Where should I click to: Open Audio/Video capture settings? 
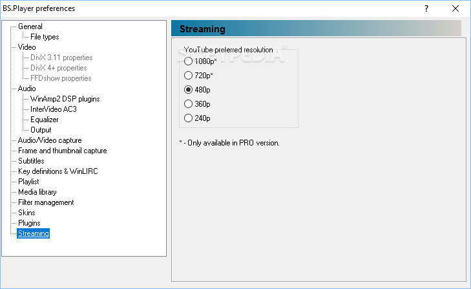pyautogui.click(x=50, y=140)
